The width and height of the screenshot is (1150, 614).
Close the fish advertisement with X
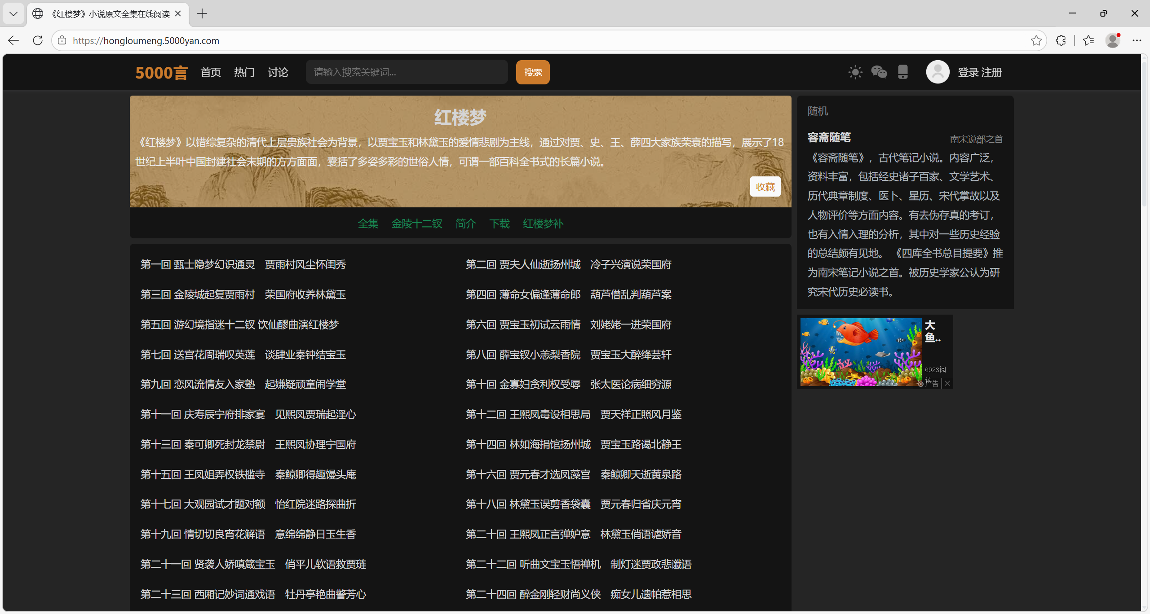coord(947,383)
